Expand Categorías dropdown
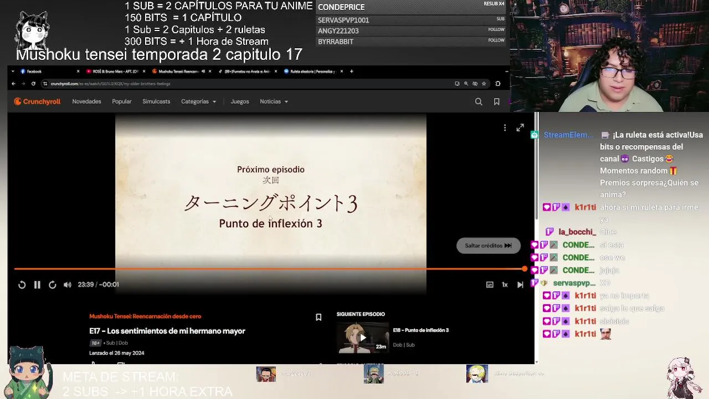Image resolution: width=709 pixels, height=399 pixels. (x=198, y=101)
